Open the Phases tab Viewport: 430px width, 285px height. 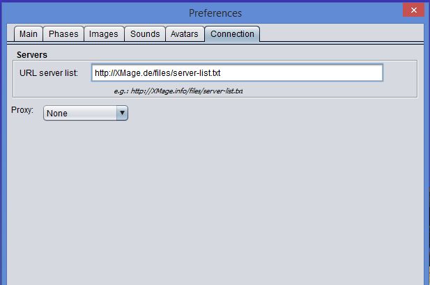pos(63,34)
